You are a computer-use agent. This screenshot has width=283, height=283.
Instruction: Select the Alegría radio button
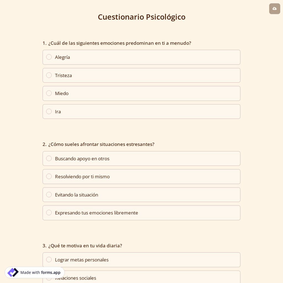pos(49,57)
